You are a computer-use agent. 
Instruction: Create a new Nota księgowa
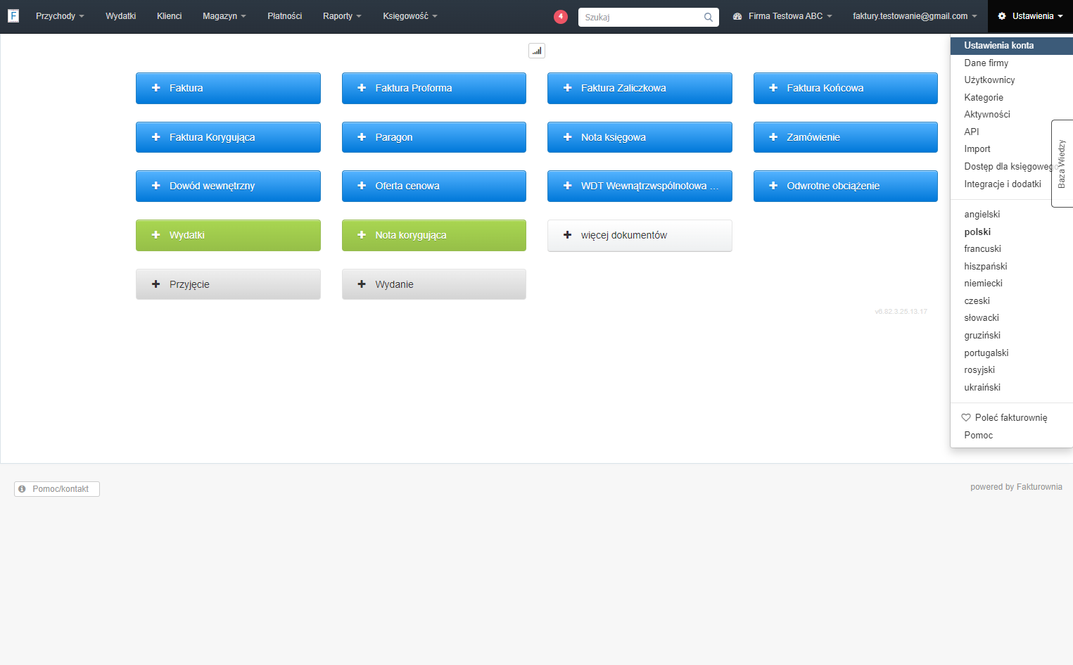click(x=640, y=137)
